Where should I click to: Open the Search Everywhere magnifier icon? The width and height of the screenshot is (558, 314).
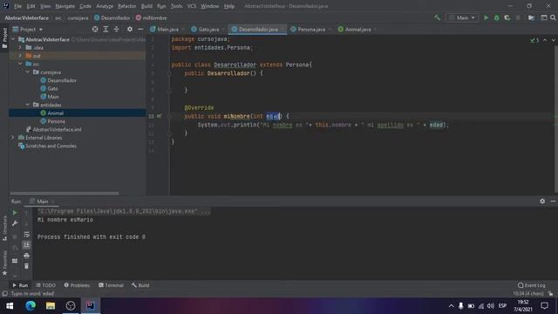point(553,17)
